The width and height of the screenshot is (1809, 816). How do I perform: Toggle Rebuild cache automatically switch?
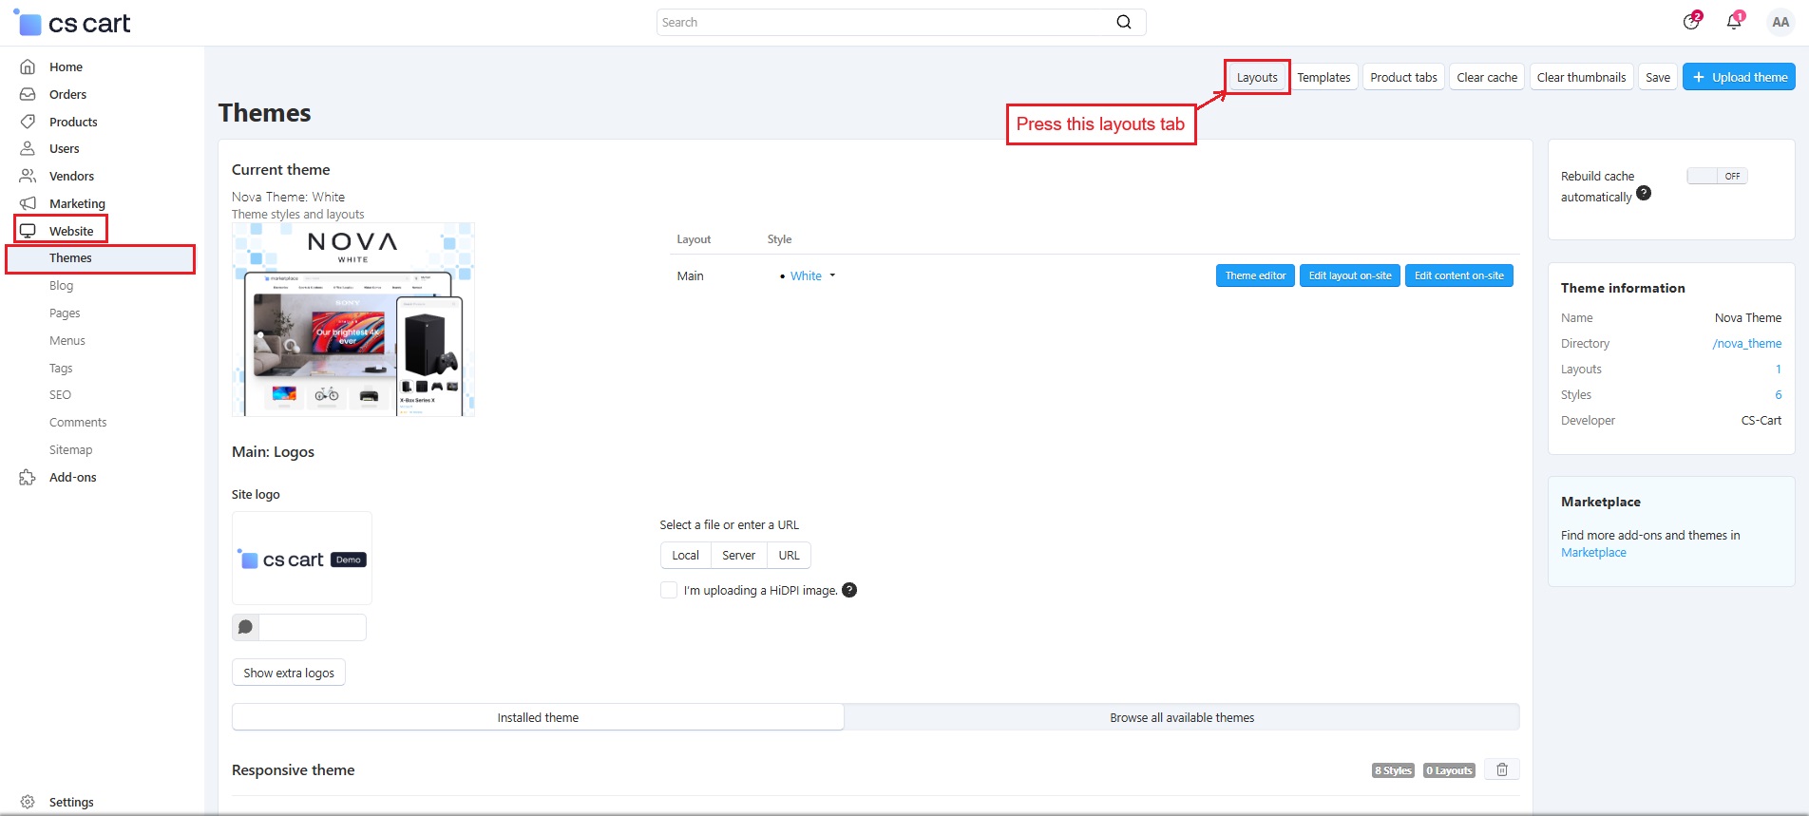(1717, 176)
